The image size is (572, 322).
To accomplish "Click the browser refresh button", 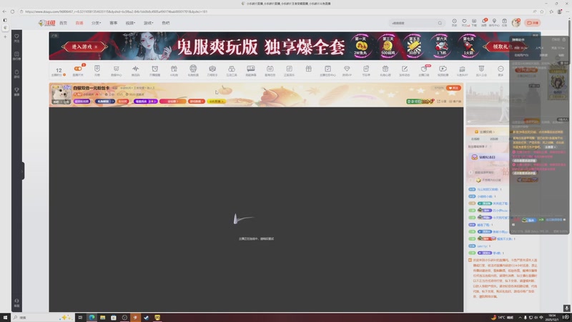I will point(12,11).
